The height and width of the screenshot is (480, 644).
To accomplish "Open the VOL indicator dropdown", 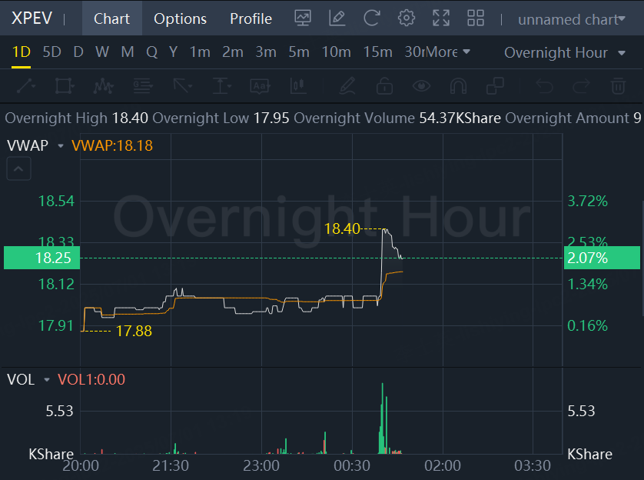I will point(47,379).
